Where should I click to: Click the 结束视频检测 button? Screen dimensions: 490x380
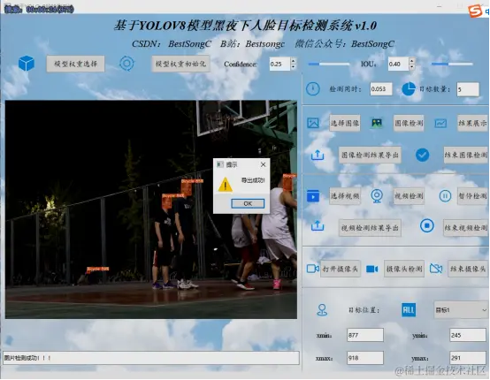[x=465, y=228]
